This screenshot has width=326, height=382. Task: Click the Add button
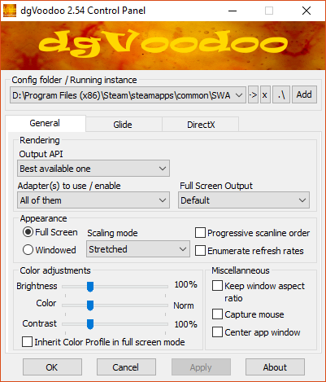coord(304,95)
